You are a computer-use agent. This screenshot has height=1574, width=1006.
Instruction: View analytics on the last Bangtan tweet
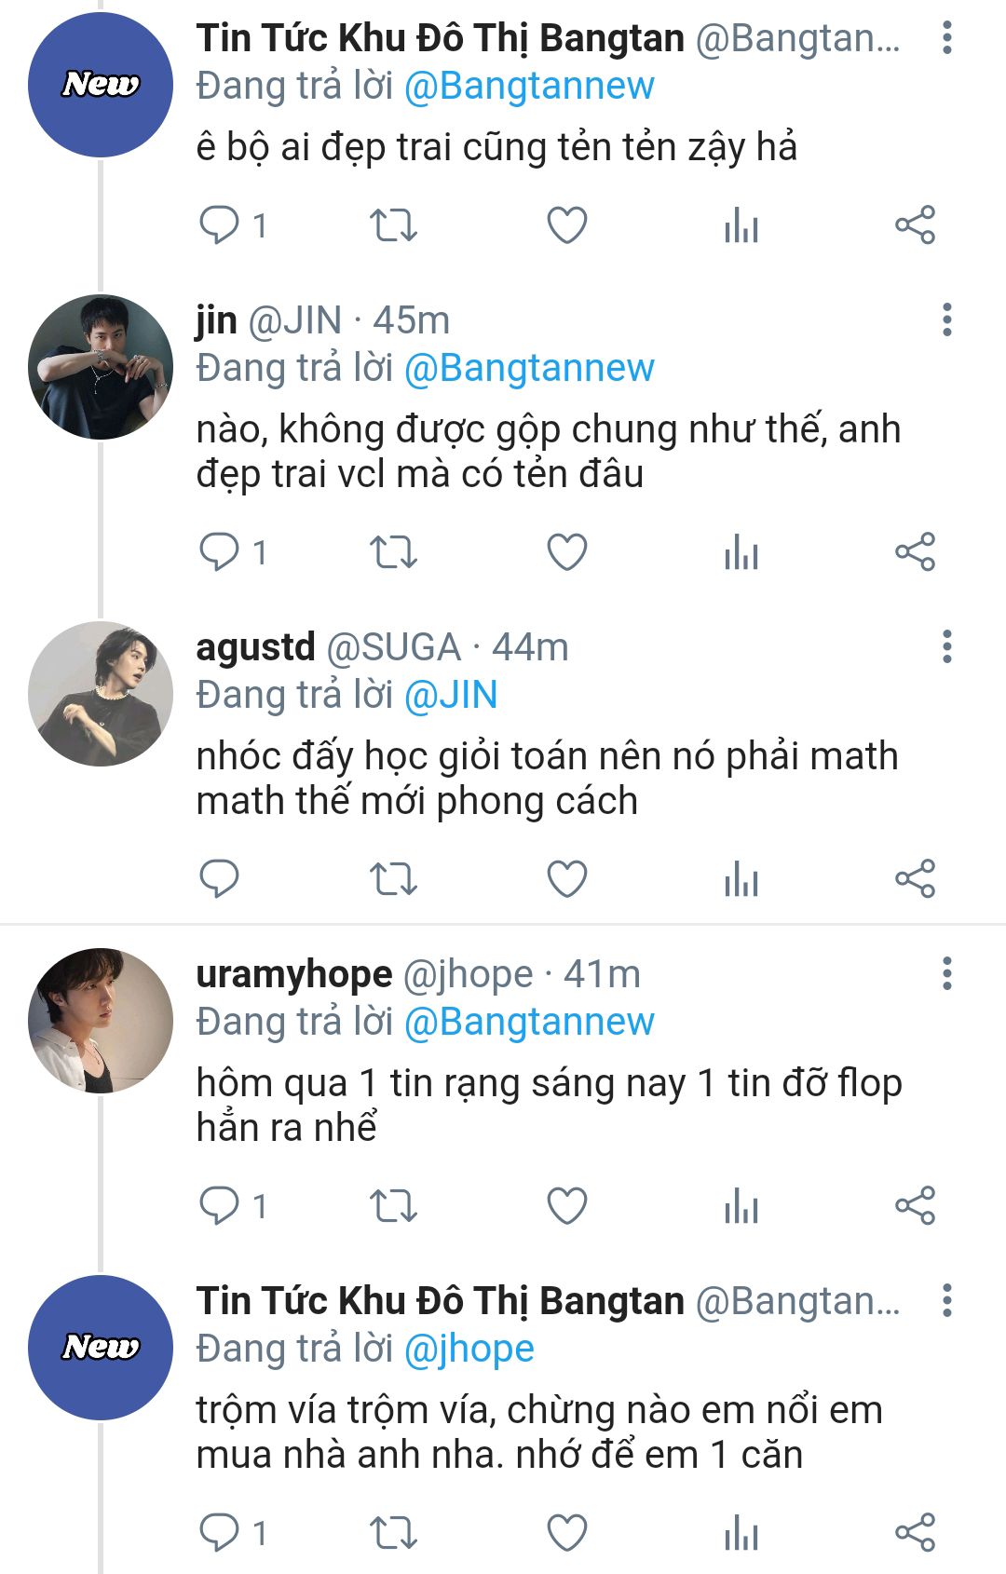(x=741, y=1533)
